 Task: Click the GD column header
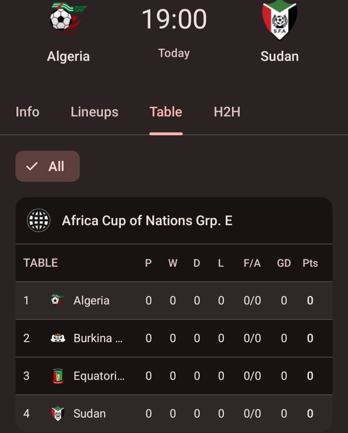coord(284,263)
